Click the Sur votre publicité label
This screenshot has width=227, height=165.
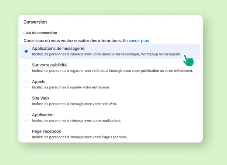click(49, 65)
